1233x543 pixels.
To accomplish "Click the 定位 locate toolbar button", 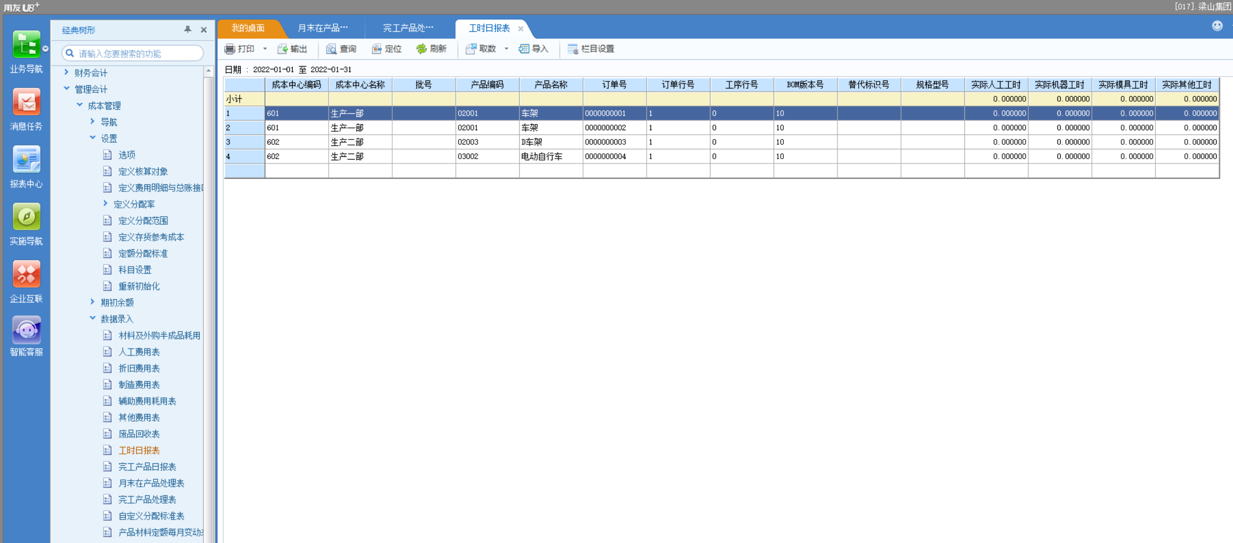I will [387, 49].
